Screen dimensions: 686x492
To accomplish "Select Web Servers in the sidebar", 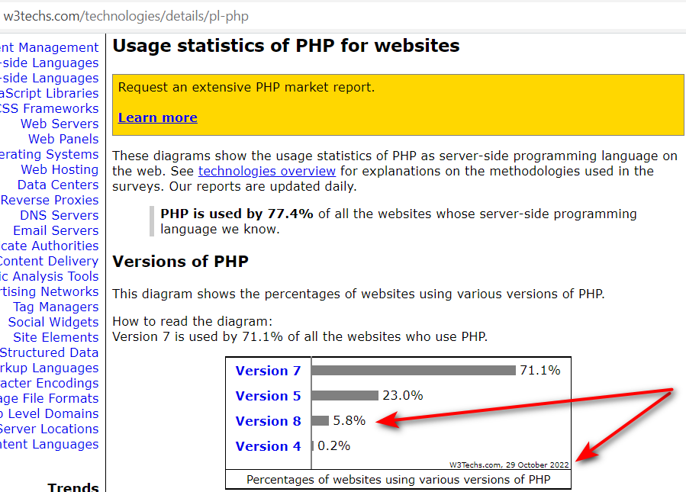I will coord(60,124).
